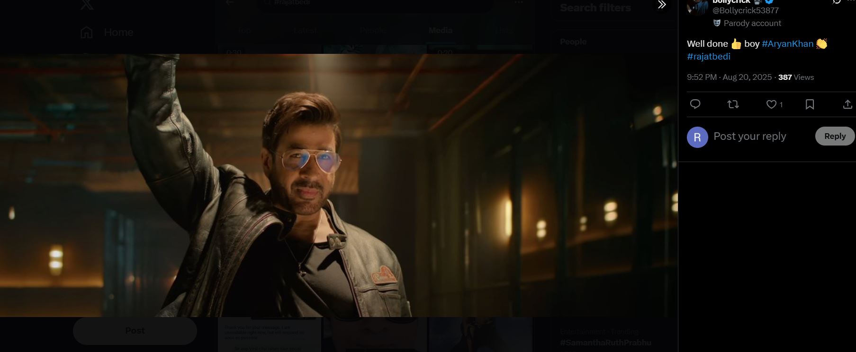
Task: Click the X logo in sidebar
Action: click(x=87, y=4)
